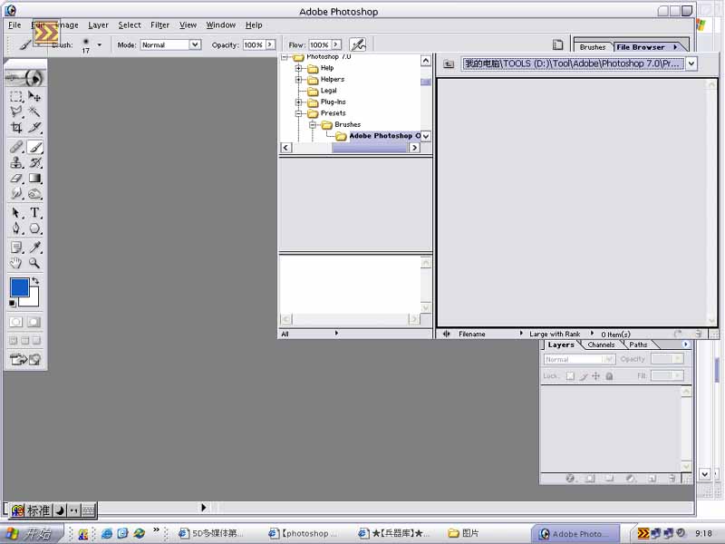This screenshot has width=725, height=544.
Task: Select the Smudge tool
Action: pos(16,193)
